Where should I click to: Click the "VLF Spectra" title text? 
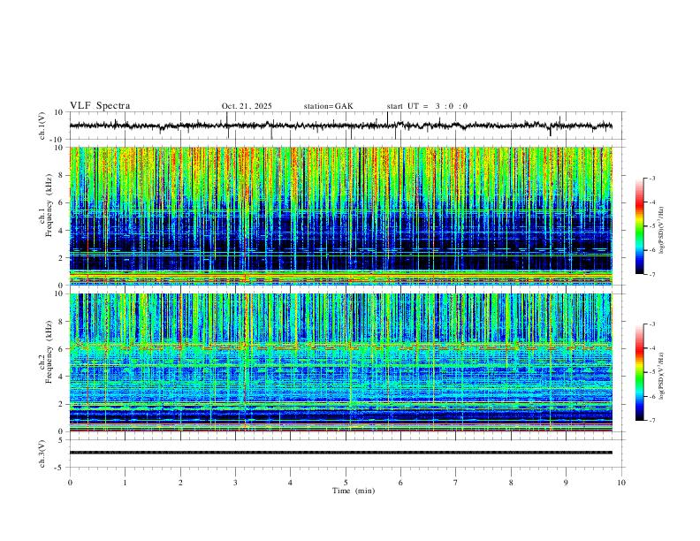tap(100, 106)
